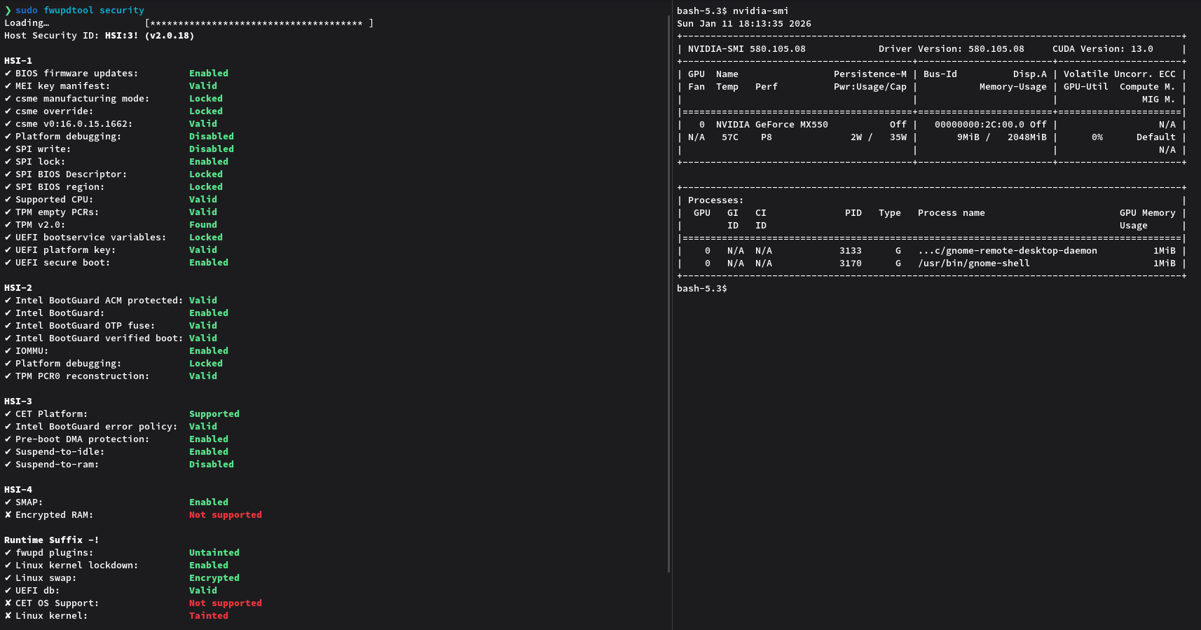
Task: Click the 'Default' compute mode value
Action: 1156,137
